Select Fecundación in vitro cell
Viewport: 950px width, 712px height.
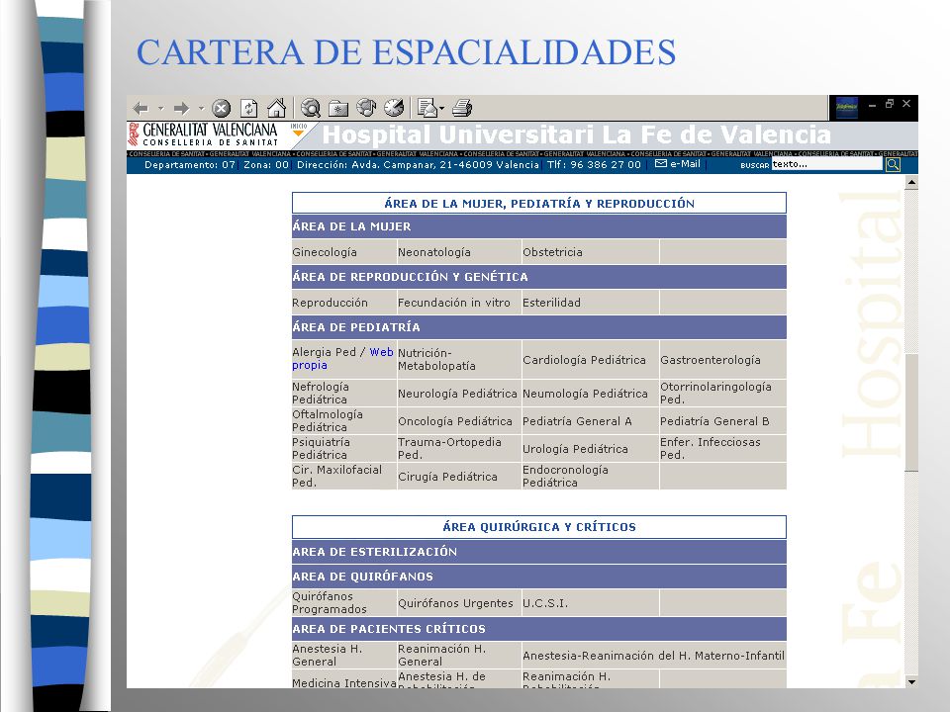point(458,303)
